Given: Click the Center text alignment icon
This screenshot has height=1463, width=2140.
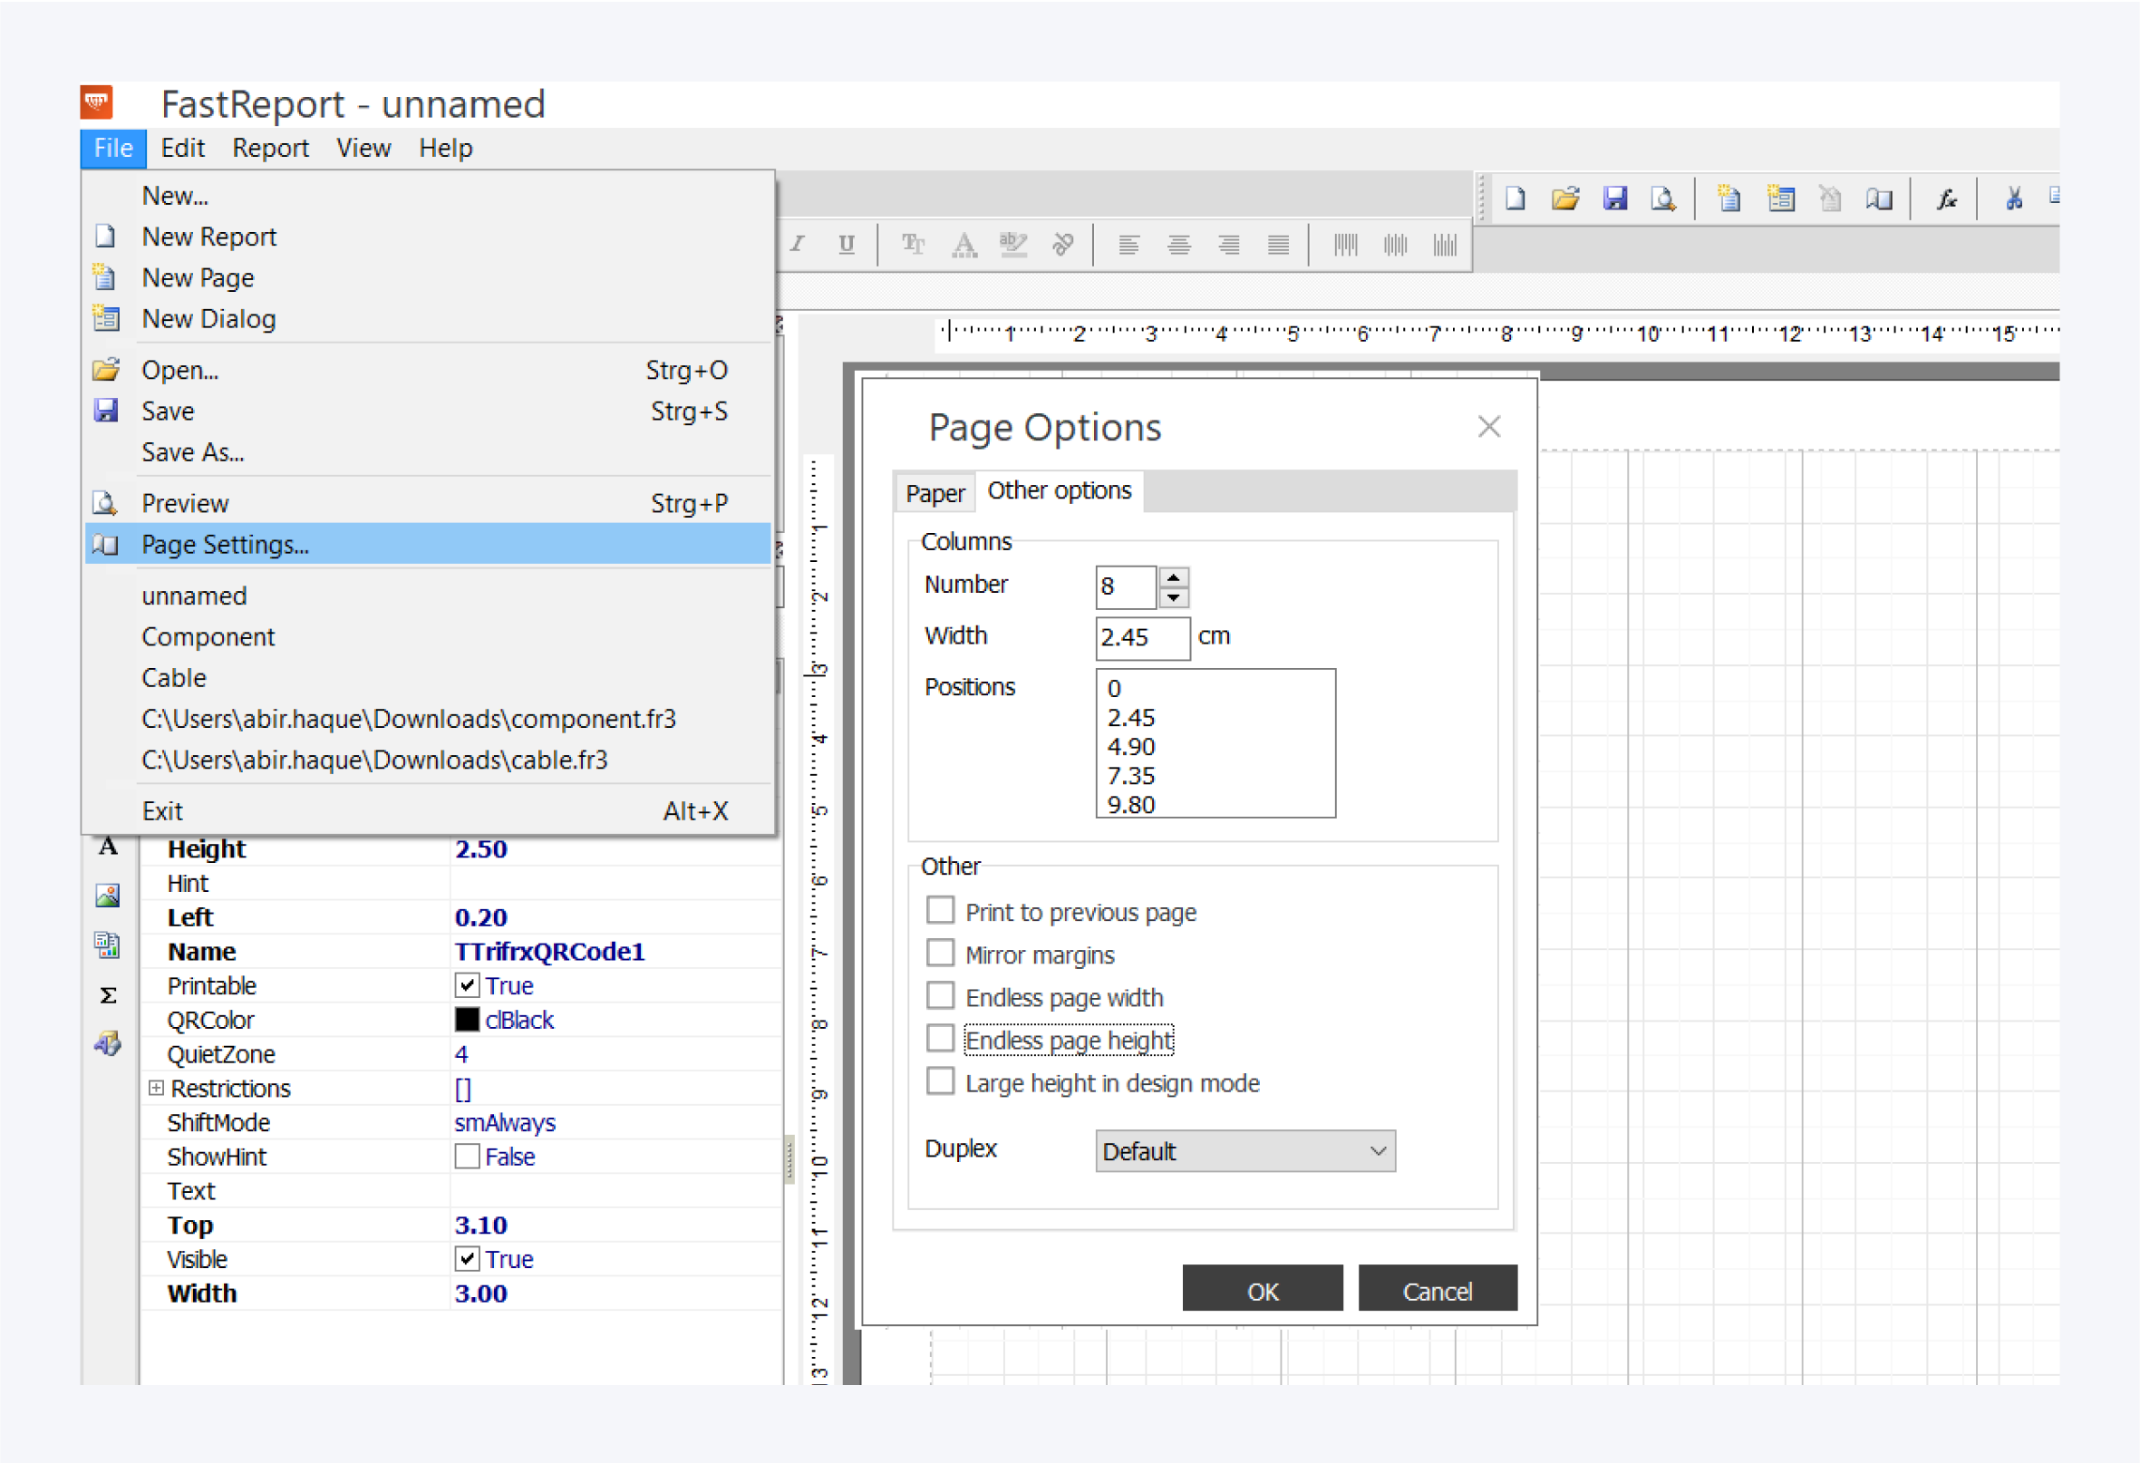Looking at the screenshot, I should [x=1178, y=244].
